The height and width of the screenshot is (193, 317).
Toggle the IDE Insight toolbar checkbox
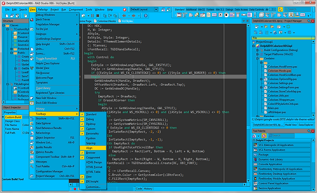tap(82, 182)
